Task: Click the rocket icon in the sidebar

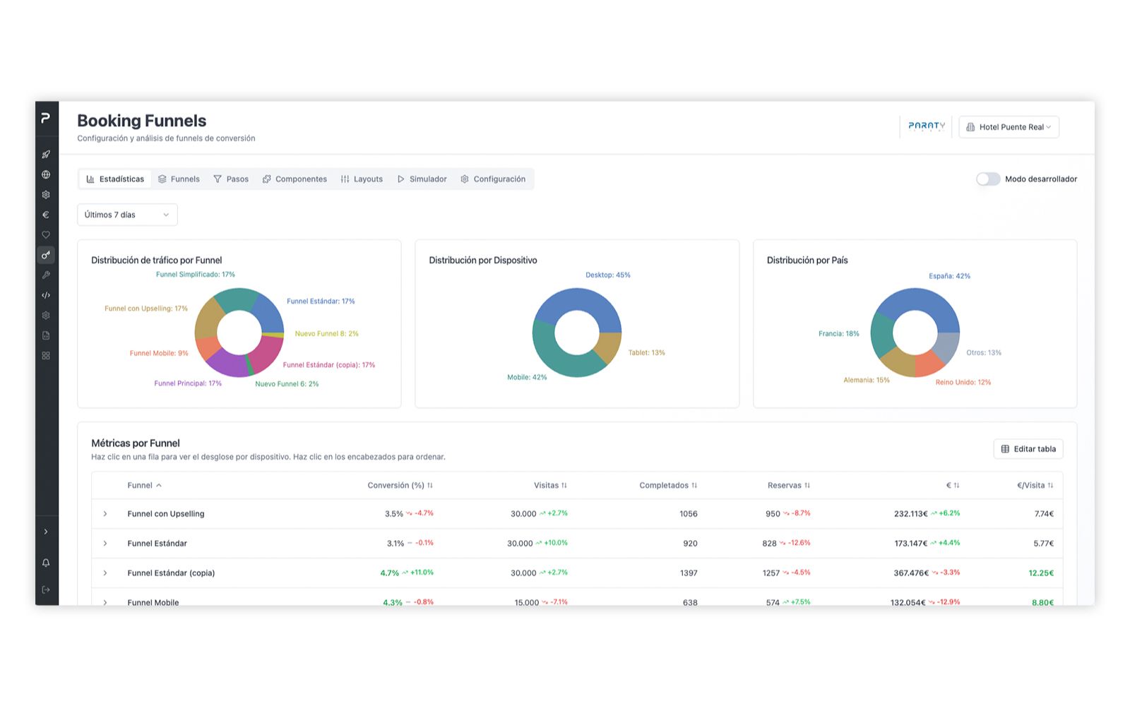Action: pos(46,155)
